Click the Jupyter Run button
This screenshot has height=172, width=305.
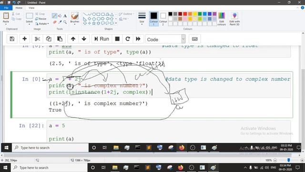(x=102, y=39)
